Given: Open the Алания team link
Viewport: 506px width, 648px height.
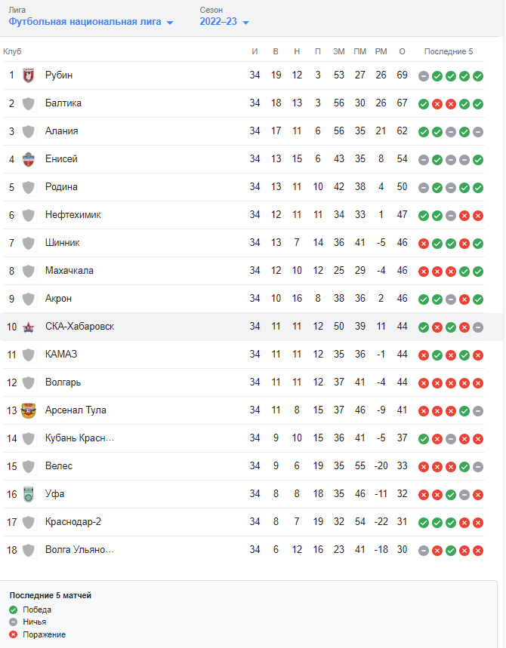Looking at the screenshot, I should pos(62,131).
